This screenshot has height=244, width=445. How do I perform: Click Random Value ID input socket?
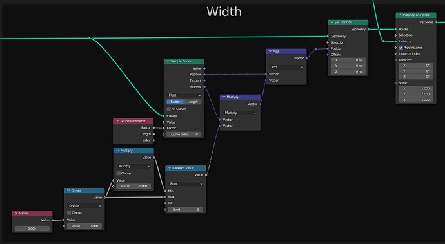pyautogui.click(x=165, y=203)
